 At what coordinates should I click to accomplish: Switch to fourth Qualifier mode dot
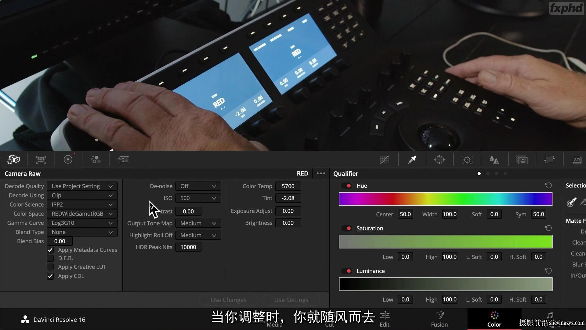505,174
